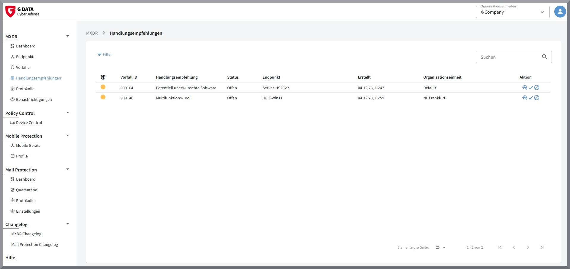The height and width of the screenshot is (269, 570).
Task: Click the HCO-Win11 endpoint cell
Action: click(273, 98)
